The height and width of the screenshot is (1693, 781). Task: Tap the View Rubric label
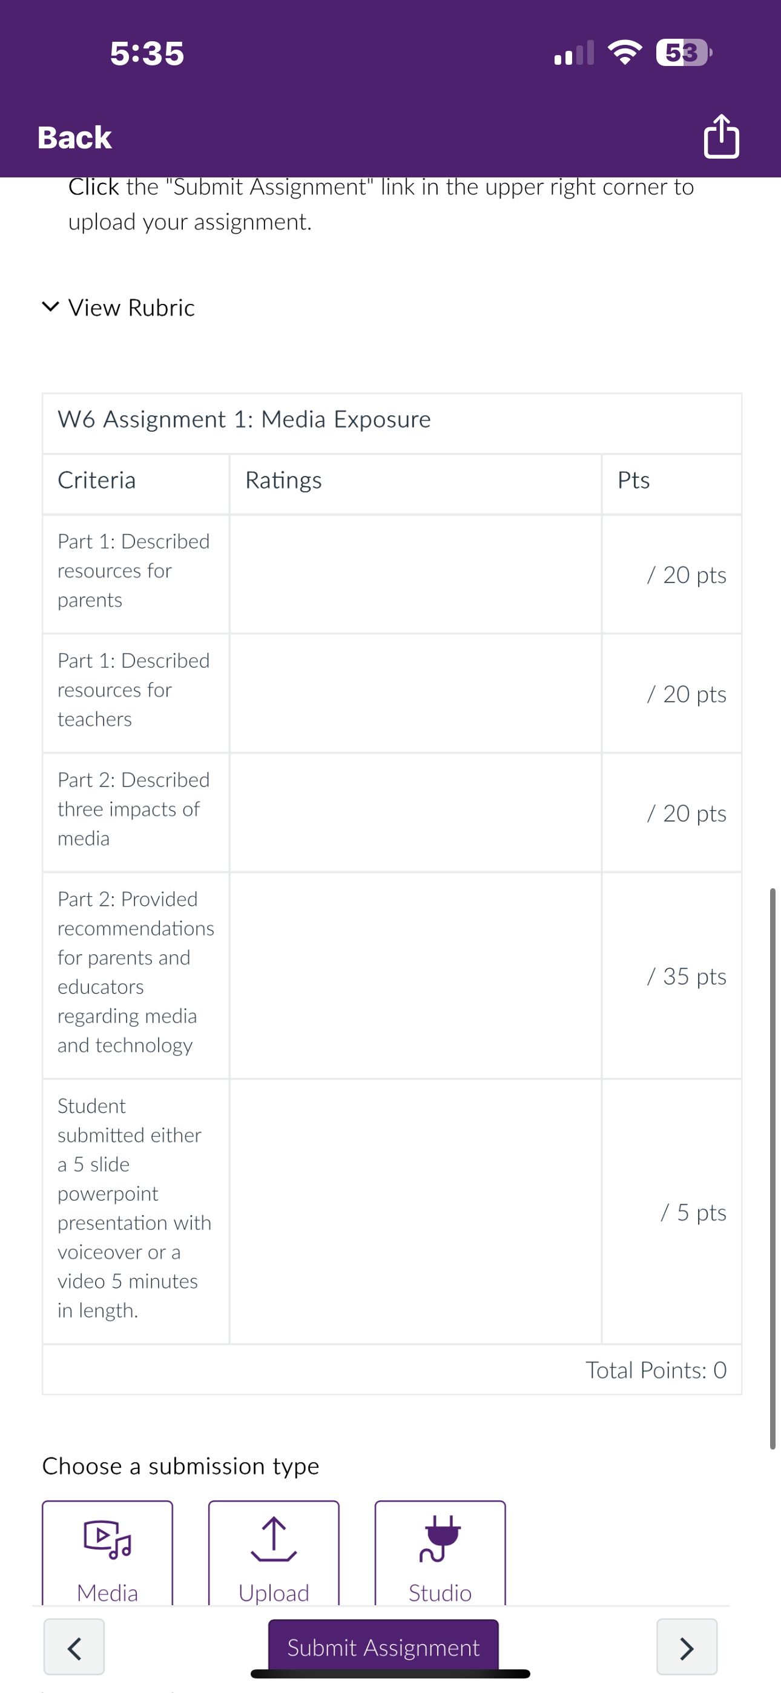(131, 308)
